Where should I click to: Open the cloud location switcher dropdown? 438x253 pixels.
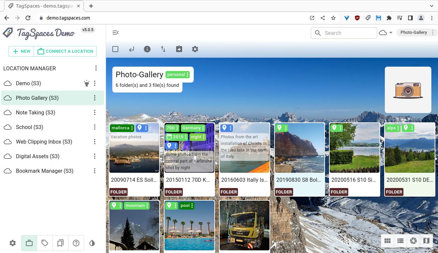385,32
